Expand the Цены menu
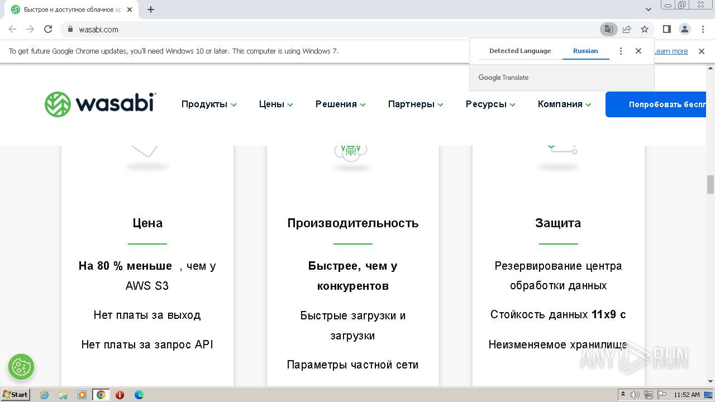 point(276,104)
